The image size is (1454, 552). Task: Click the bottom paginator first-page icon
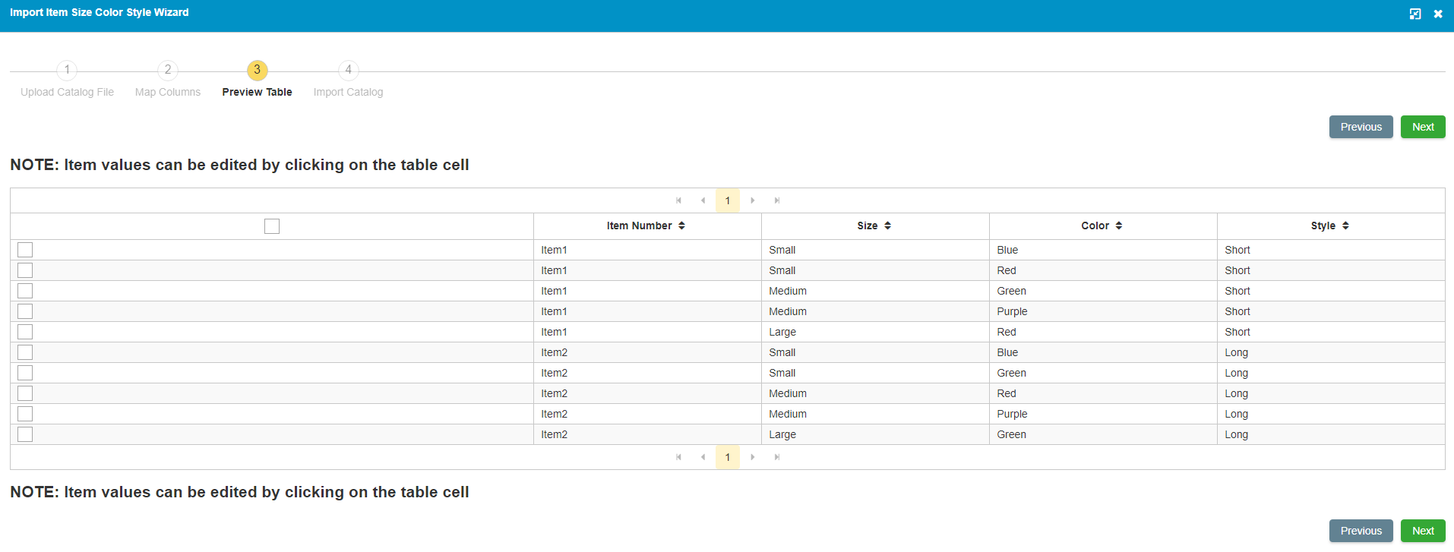point(678,457)
